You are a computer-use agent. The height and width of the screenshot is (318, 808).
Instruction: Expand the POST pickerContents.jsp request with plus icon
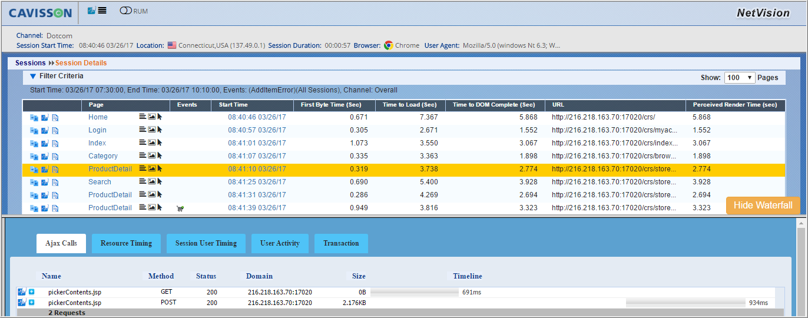point(31,302)
